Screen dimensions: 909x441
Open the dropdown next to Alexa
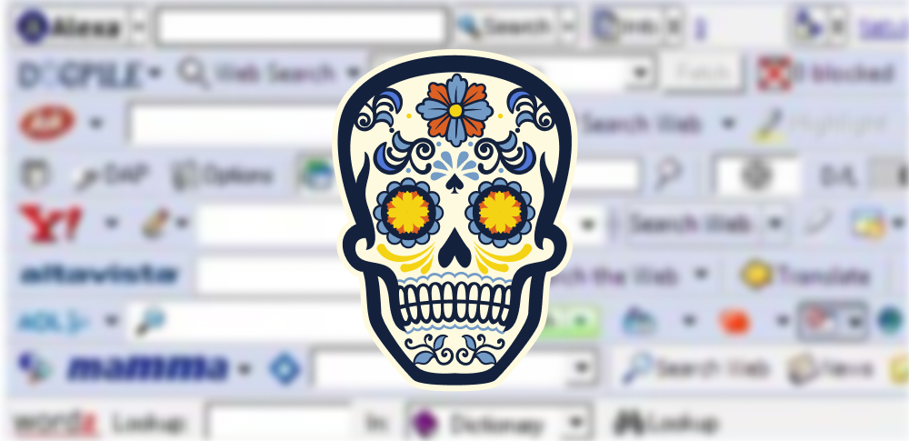coord(138,27)
